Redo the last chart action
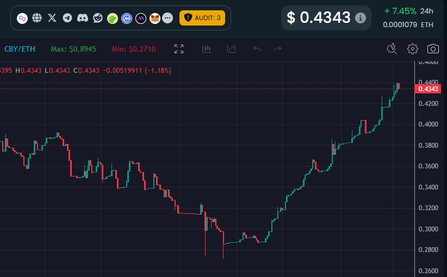 pyautogui.click(x=277, y=49)
